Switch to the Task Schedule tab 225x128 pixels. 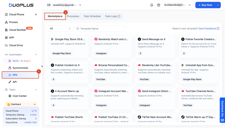pyautogui.click(x=92, y=16)
